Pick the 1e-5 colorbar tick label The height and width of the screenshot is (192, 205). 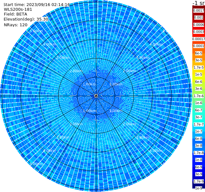[199, 74]
